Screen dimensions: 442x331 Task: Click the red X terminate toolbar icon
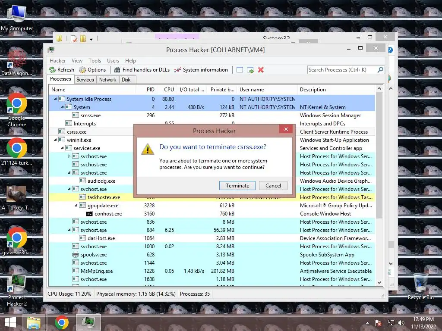coord(261,70)
